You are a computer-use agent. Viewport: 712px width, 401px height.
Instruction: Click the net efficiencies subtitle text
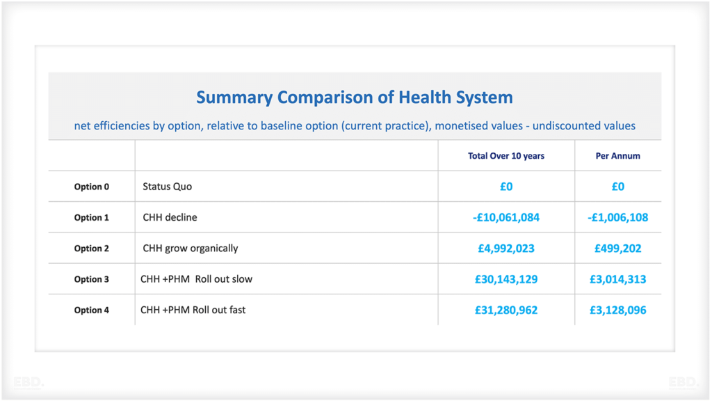(x=355, y=126)
